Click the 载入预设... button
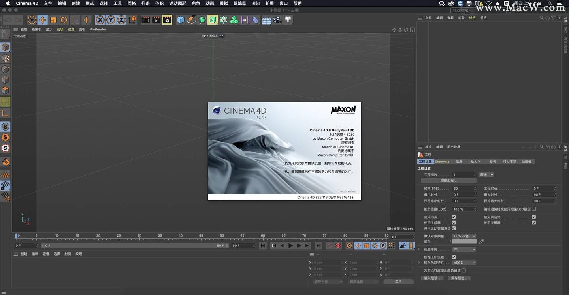This screenshot has width=569, height=295. (431, 278)
